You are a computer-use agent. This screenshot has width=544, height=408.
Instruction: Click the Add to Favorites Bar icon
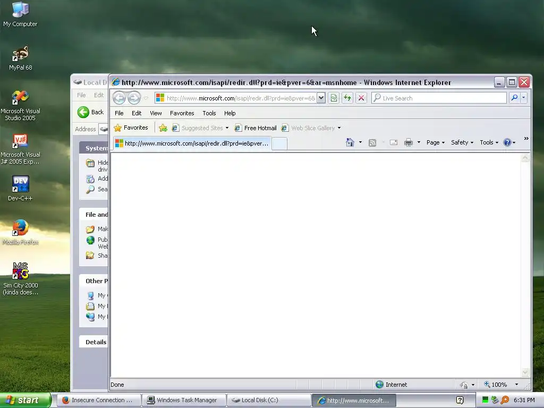[x=163, y=128]
